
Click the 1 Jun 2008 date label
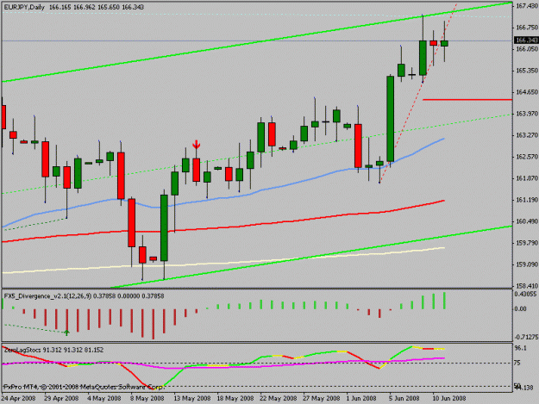(x=361, y=398)
